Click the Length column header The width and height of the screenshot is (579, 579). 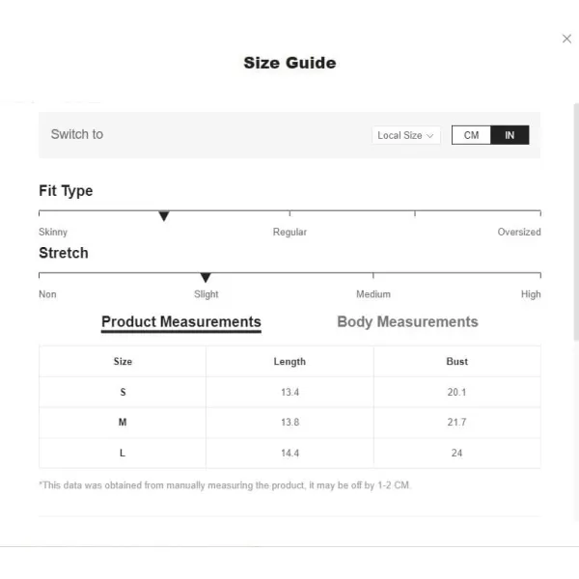tap(289, 361)
